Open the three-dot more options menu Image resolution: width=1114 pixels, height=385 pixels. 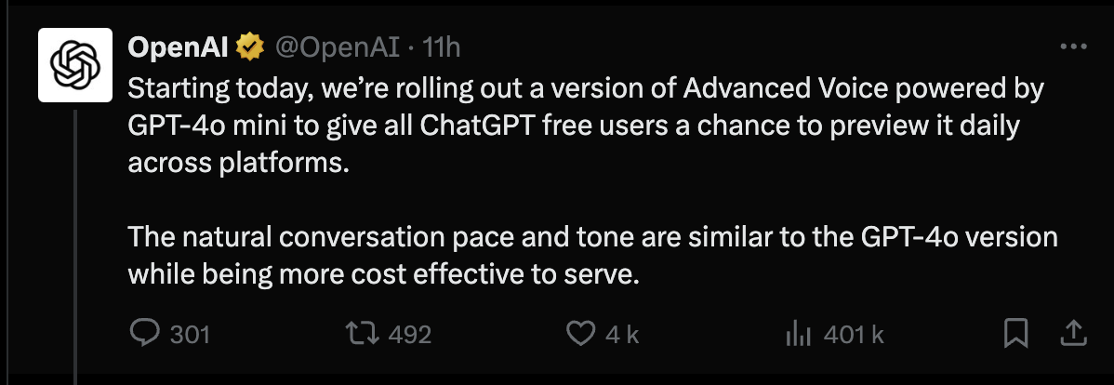(1073, 46)
